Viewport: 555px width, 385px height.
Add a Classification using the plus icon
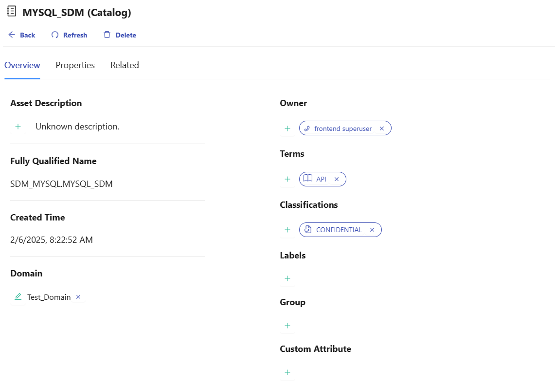click(x=287, y=230)
